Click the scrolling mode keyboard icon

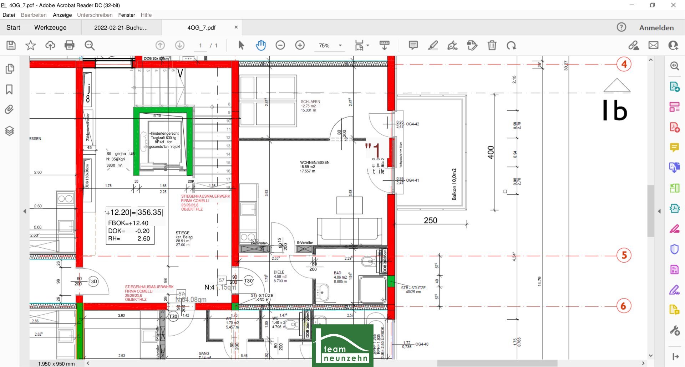tap(384, 45)
